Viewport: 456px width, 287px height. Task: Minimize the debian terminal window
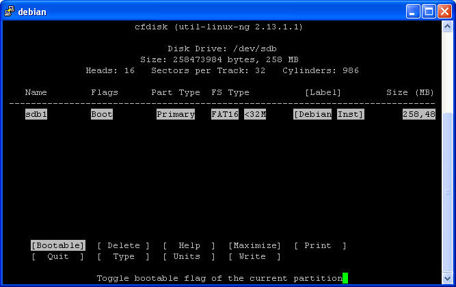point(413,11)
